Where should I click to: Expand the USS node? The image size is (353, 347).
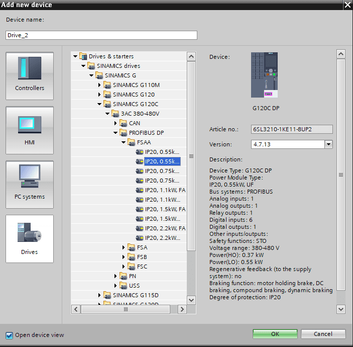[115, 286]
